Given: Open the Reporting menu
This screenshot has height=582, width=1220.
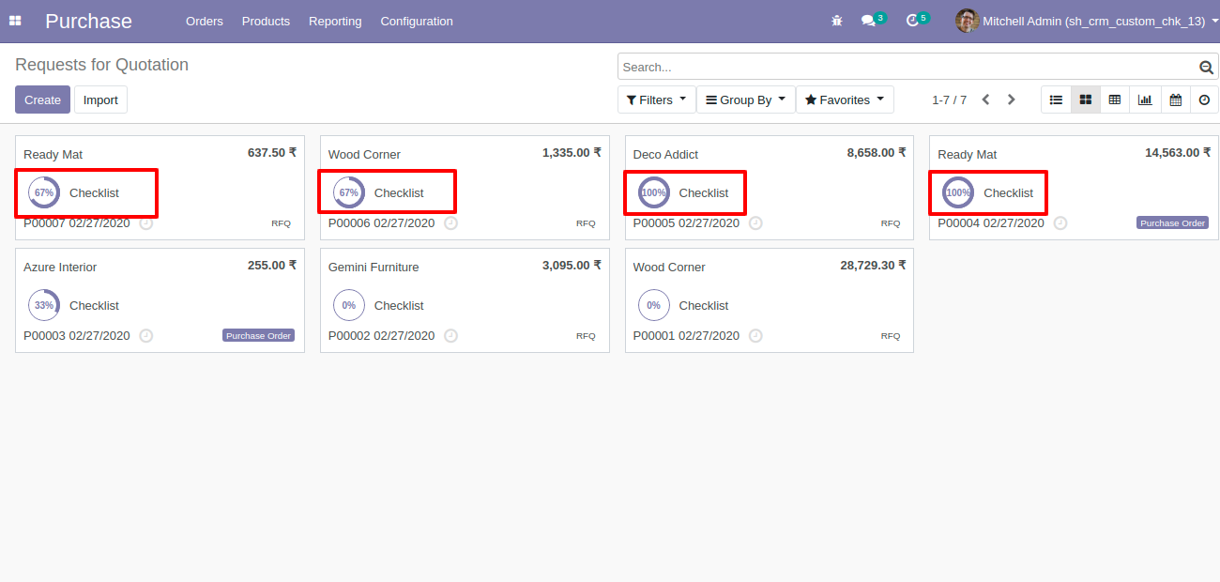Looking at the screenshot, I should pyautogui.click(x=335, y=21).
